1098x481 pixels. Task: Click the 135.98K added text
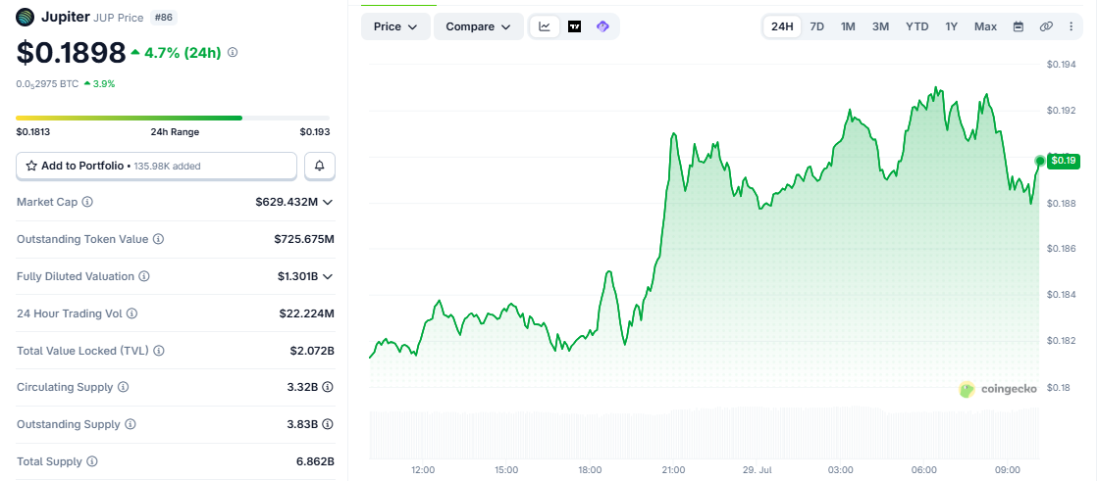click(166, 166)
